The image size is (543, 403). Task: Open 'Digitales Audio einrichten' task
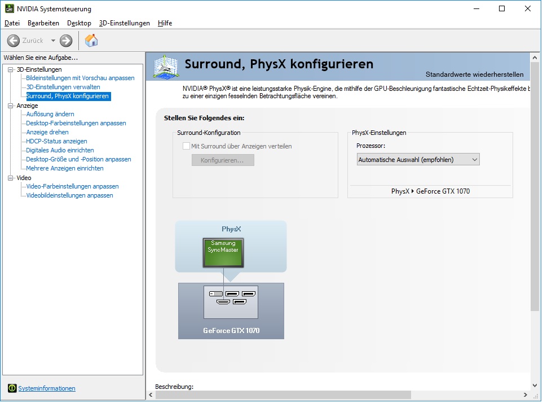(60, 150)
